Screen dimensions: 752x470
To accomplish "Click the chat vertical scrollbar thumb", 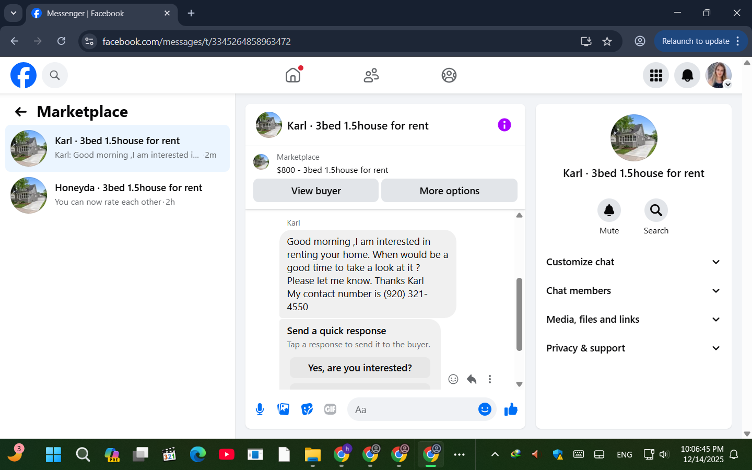I will tap(519, 314).
